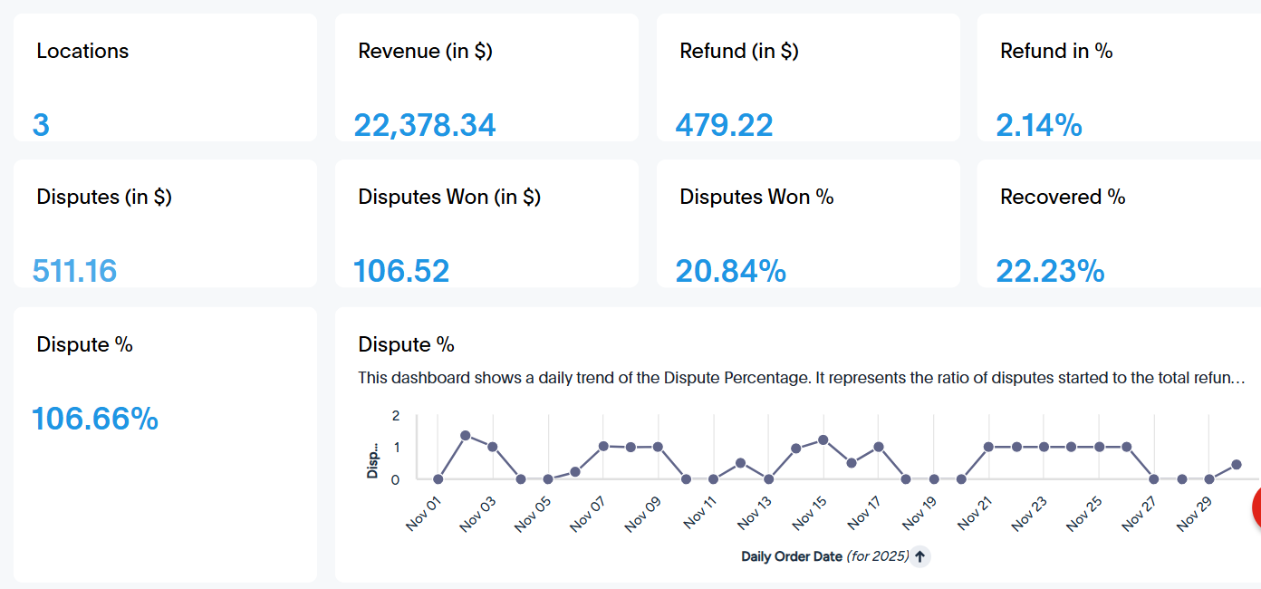
Task: Click the red circular button at the right edge
Action: [1256, 508]
